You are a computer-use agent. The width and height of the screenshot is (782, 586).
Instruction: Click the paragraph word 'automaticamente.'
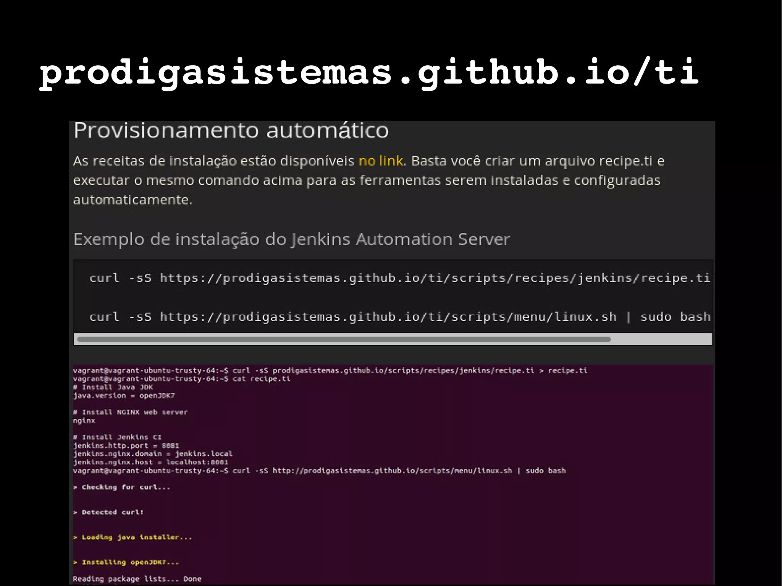tap(133, 200)
